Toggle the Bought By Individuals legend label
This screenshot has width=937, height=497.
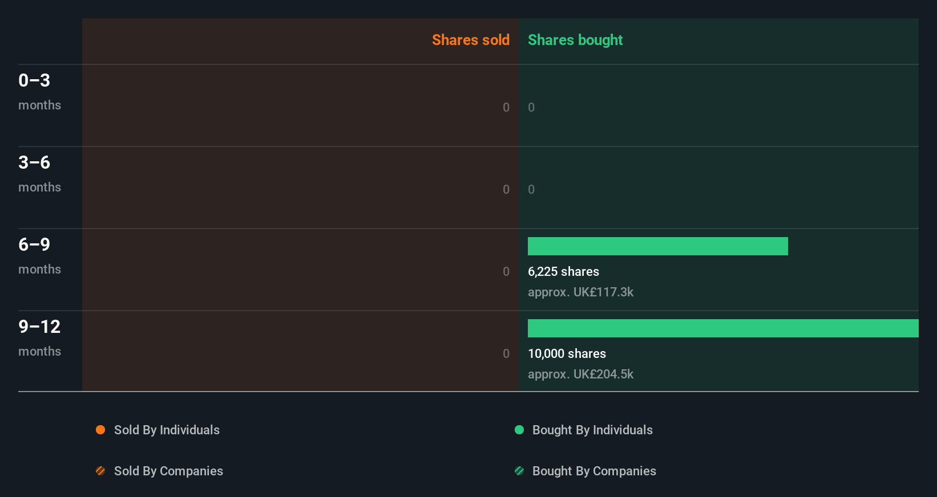(592, 430)
